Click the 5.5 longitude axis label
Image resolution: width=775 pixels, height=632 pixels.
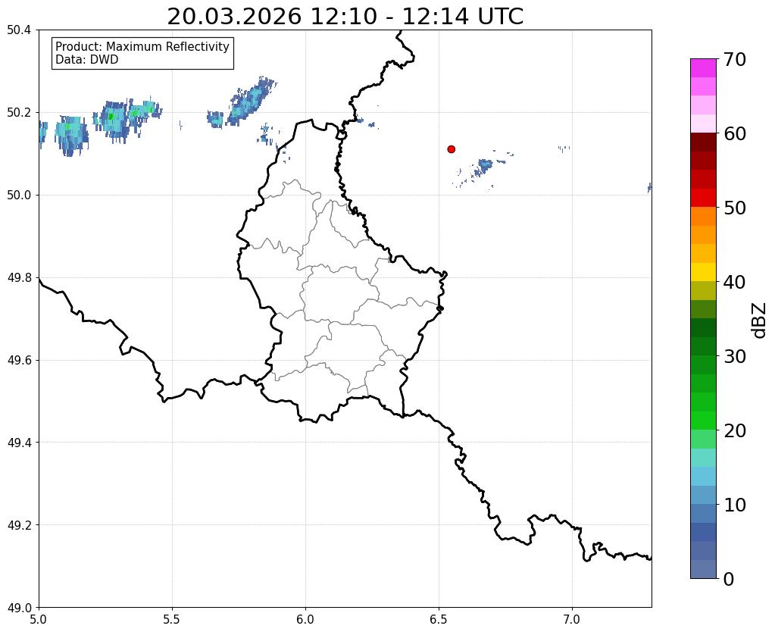[x=172, y=620]
